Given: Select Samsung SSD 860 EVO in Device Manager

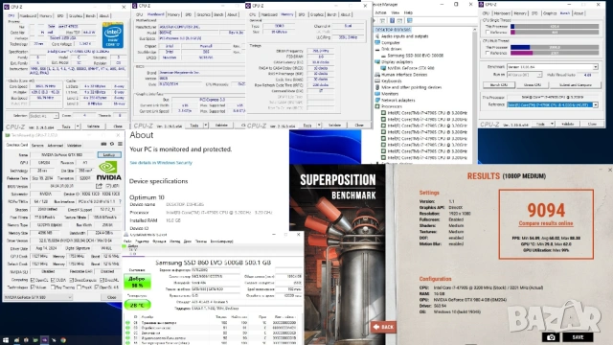Looking at the screenshot, I should click(x=415, y=56).
